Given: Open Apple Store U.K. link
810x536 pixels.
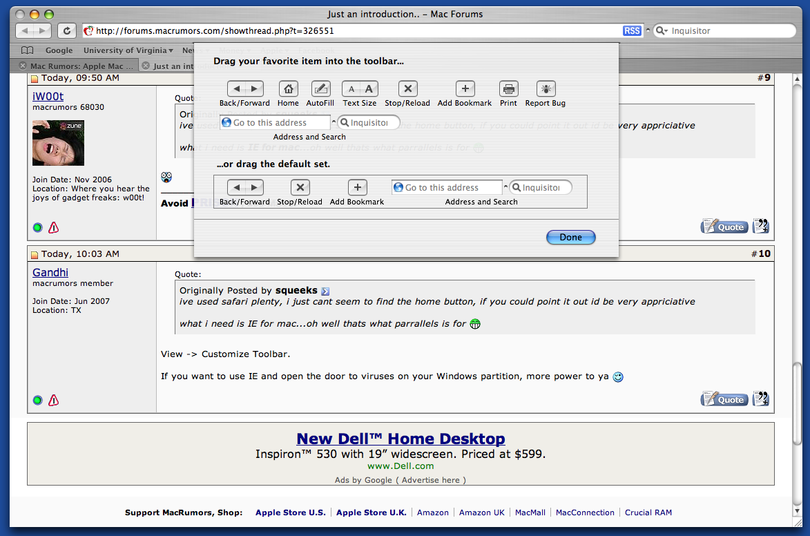Looking at the screenshot, I should pos(372,513).
